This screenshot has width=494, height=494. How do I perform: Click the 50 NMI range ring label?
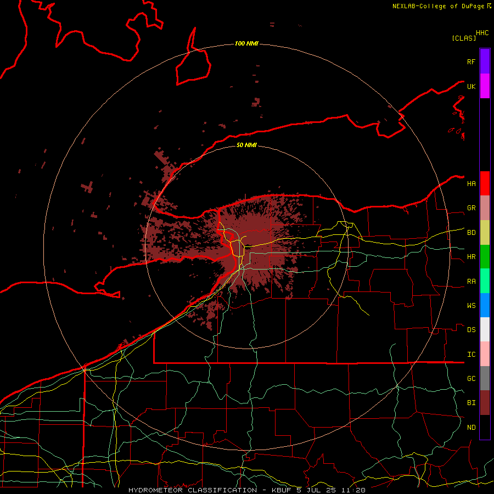[246, 145]
